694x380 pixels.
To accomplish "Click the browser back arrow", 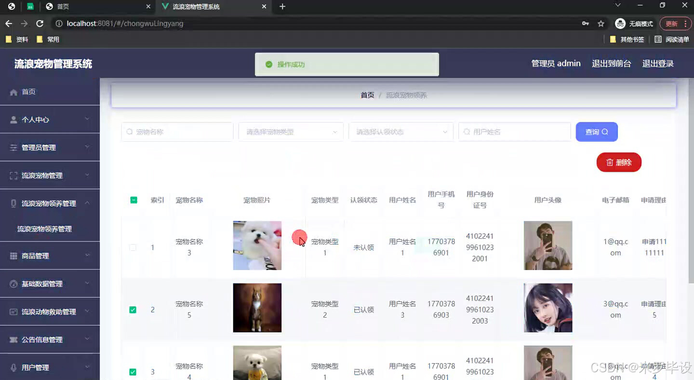I will coord(9,24).
